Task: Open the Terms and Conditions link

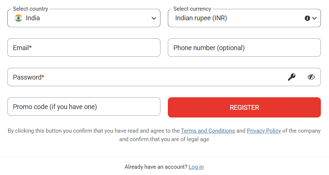Action: click(208, 131)
